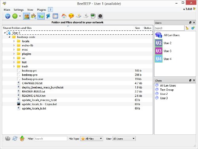Click the groups icon with three people
This screenshot has height=149, width=198.
pyautogui.click(x=34, y=16)
